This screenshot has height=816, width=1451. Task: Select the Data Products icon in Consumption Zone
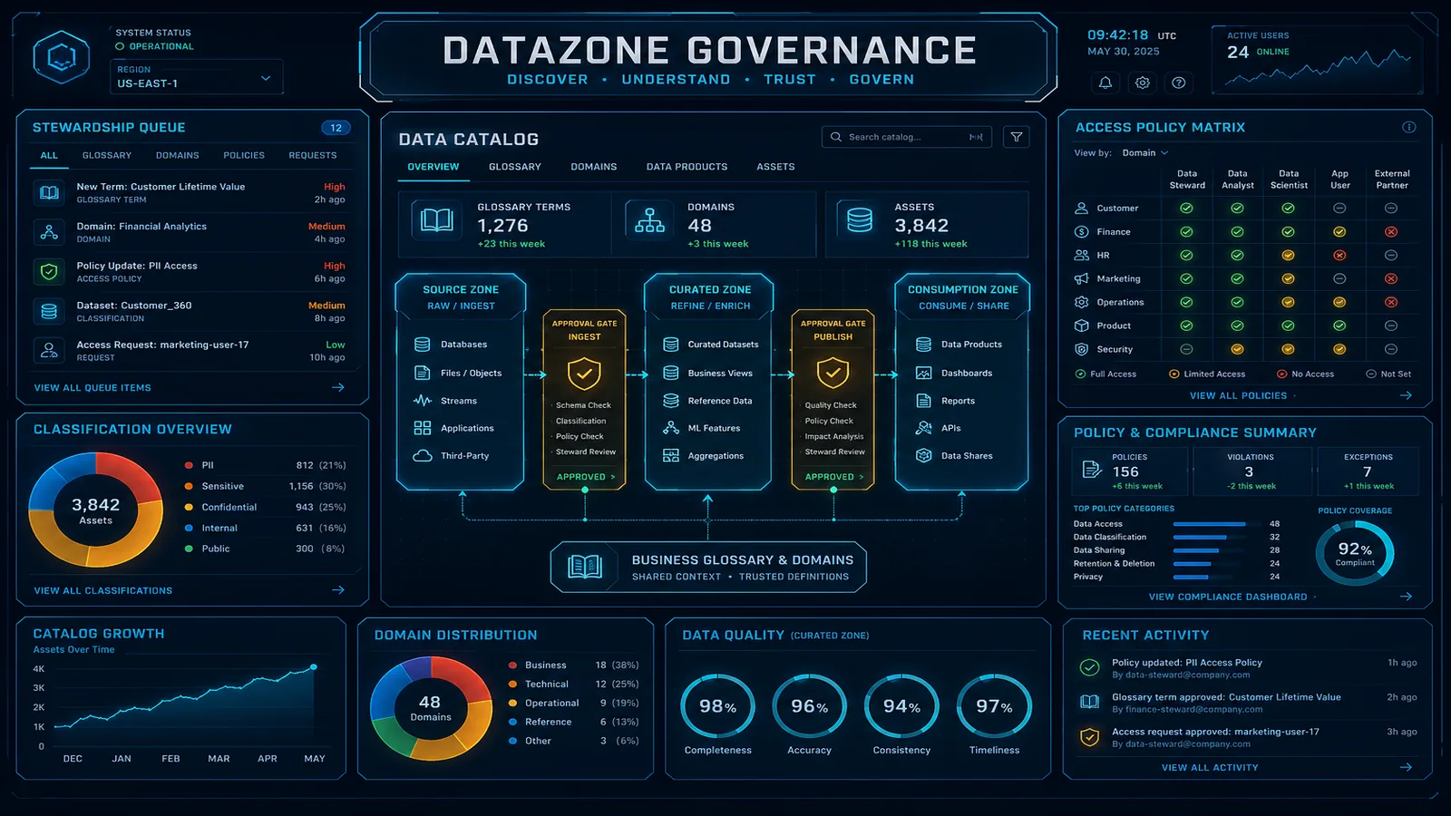924,345
